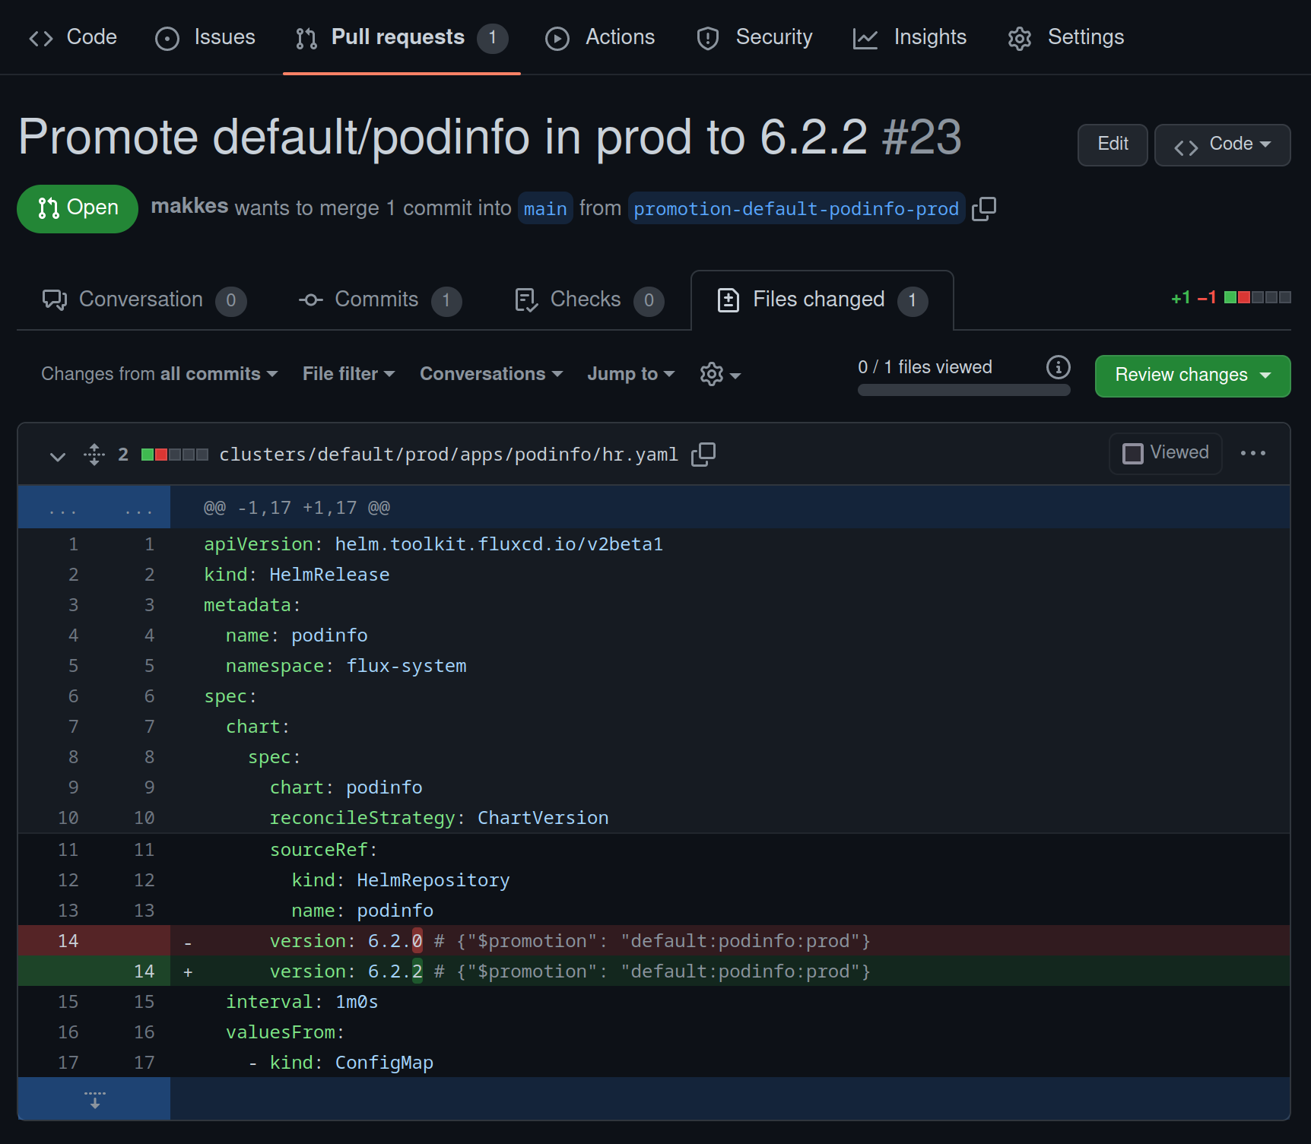Click the Edit title button
Viewport: 1311px width, 1144px height.
(1113, 144)
